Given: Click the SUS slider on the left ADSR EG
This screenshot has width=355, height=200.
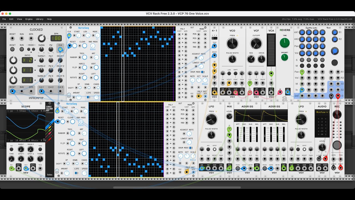Looking at the screenshot, I should pos(250,134).
